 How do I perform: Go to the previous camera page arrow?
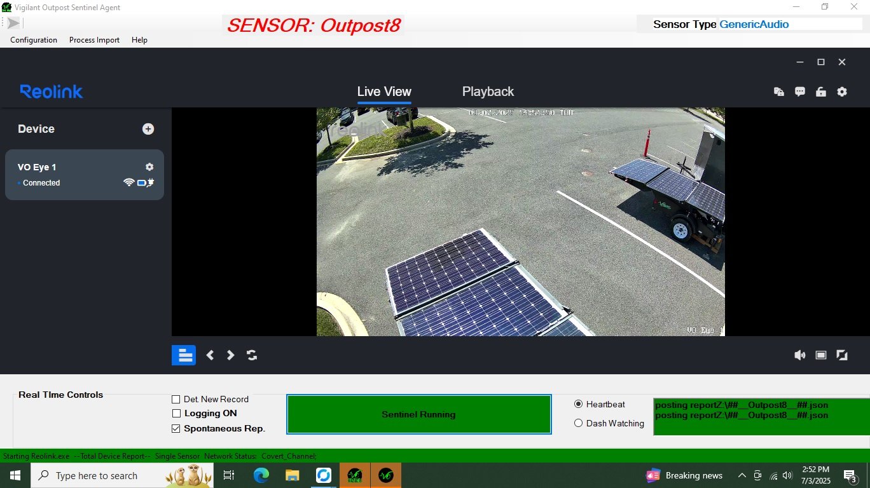(x=210, y=355)
